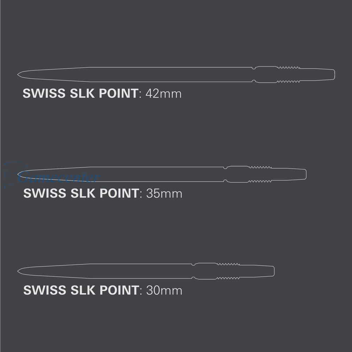Select the bold SWISS SLK POINT label above 42mm

[x=80, y=94]
